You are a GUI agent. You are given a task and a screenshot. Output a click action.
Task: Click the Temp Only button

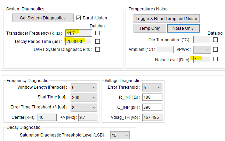[x=150, y=28]
